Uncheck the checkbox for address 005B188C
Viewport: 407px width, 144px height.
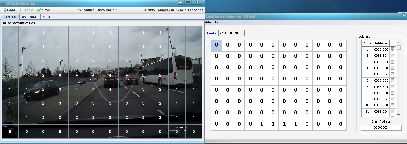(x=392, y=49)
